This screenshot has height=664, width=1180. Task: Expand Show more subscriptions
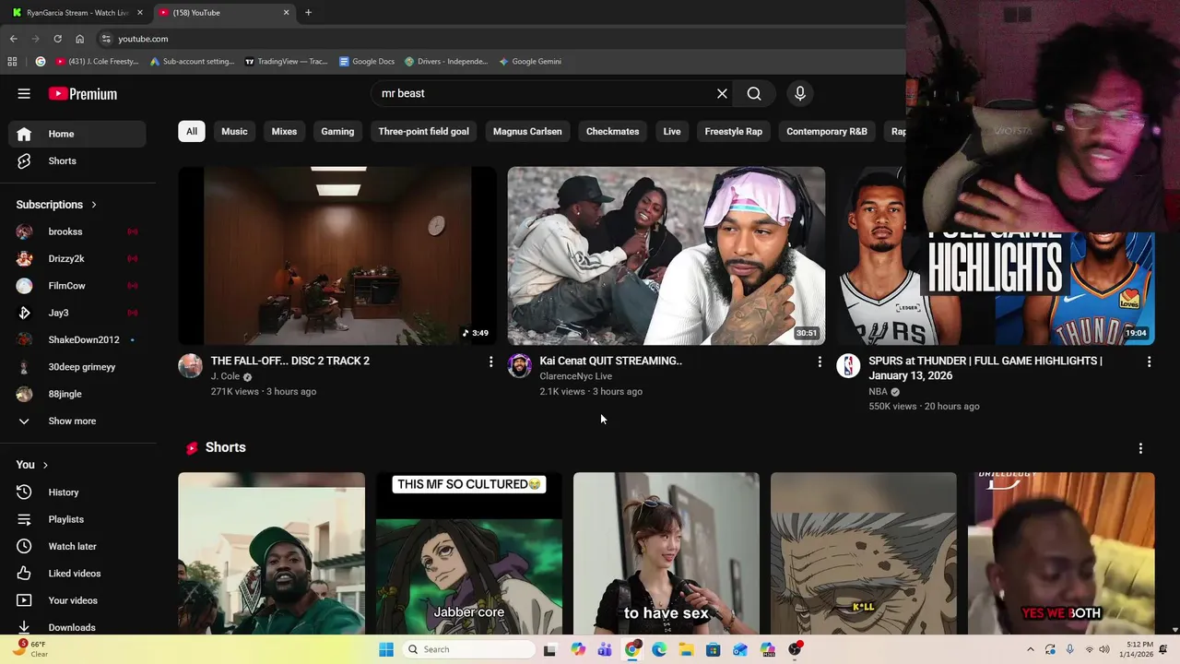77,421
